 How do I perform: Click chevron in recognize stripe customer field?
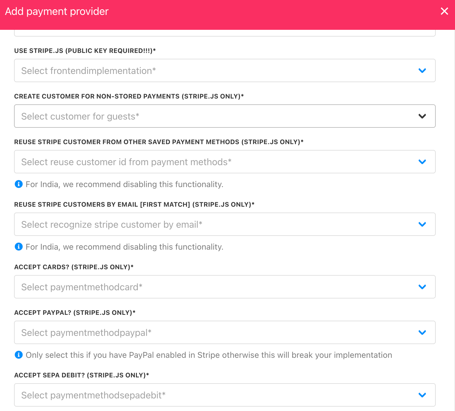point(422,224)
